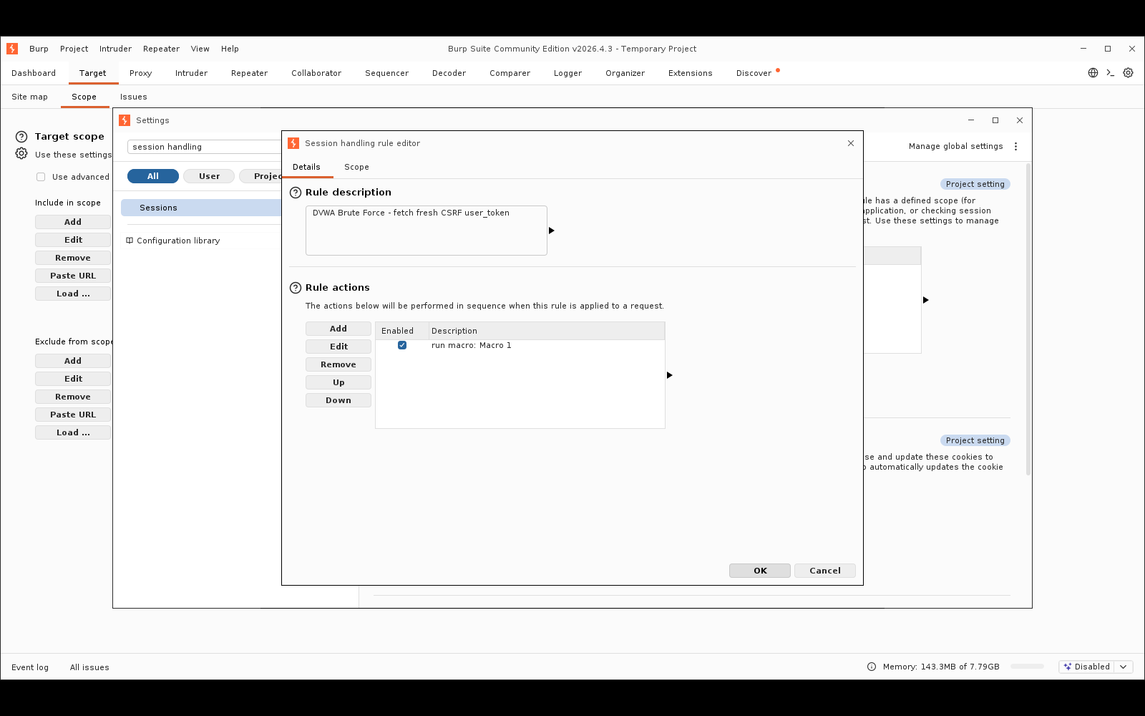Screen dimensions: 1145x716
Task: Expand the arrow beside the Rule actions table
Action: pos(669,375)
